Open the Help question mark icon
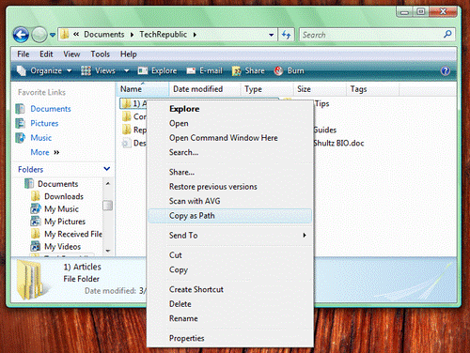This screenshot has height=353, width=470. coord(446,71)
